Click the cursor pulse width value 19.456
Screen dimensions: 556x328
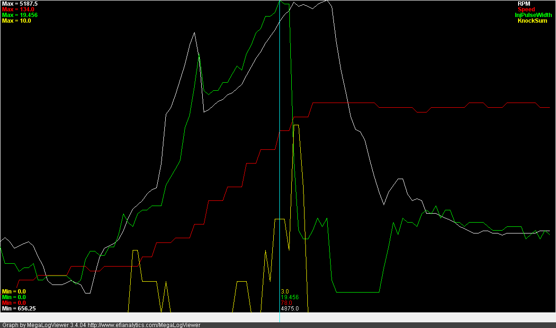coord(290,297)
